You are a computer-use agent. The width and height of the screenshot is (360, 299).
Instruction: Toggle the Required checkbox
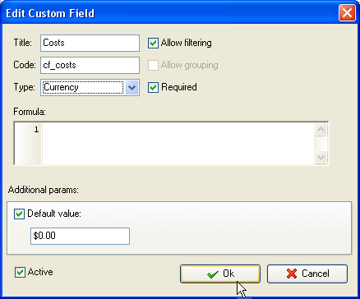tap(153, 87)
